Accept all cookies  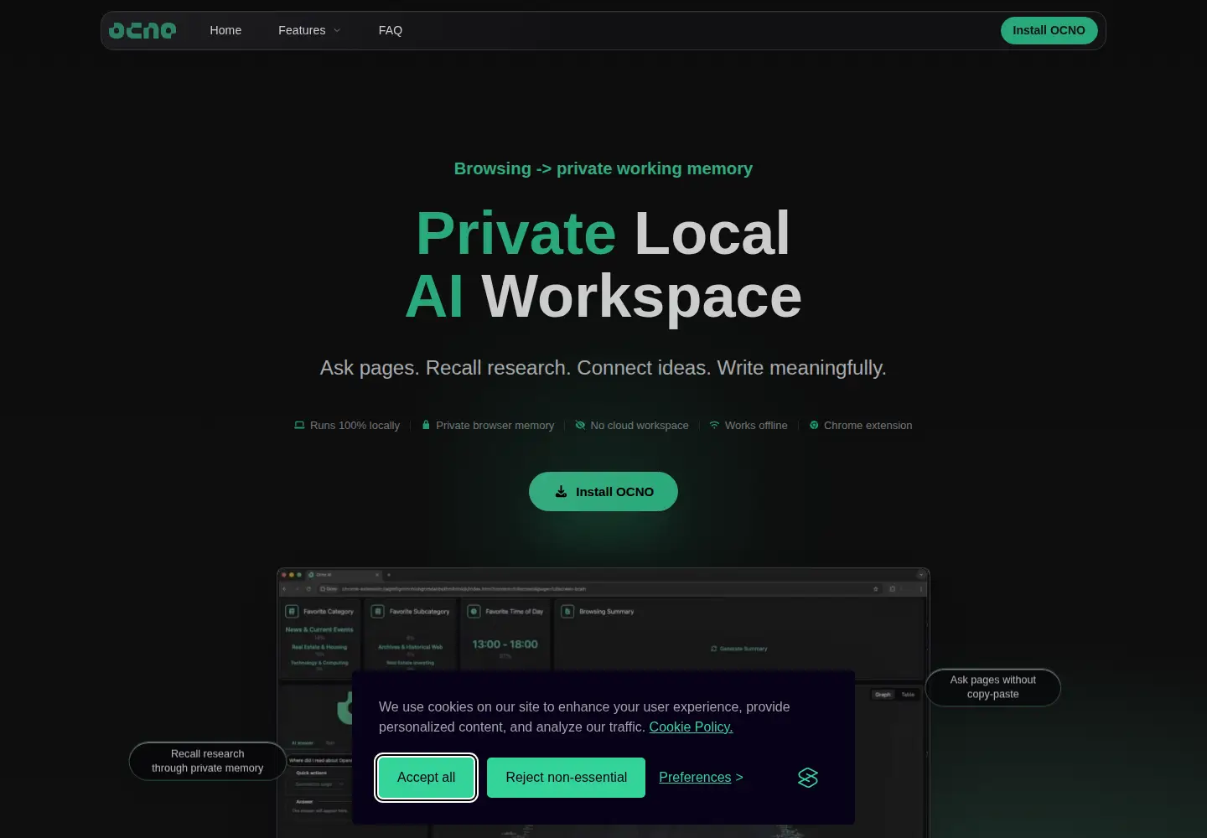point(427,778)
